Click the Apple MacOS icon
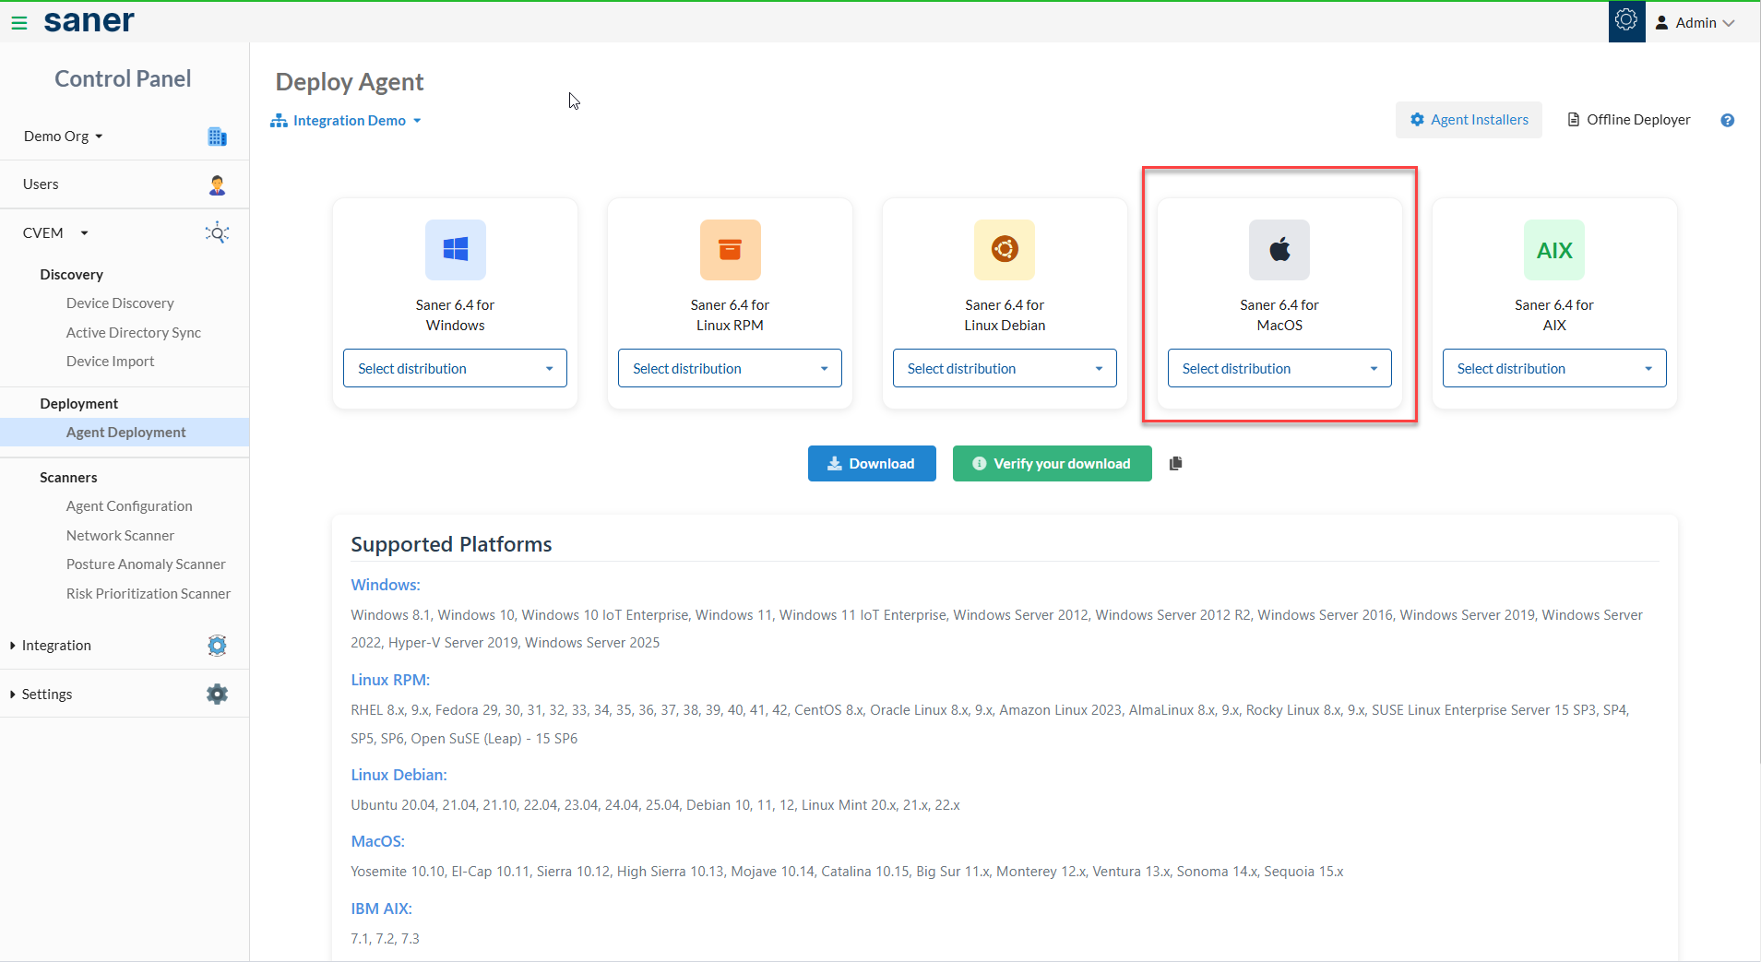Viewport: 1761px width, 962px height. coord(1279,250)
